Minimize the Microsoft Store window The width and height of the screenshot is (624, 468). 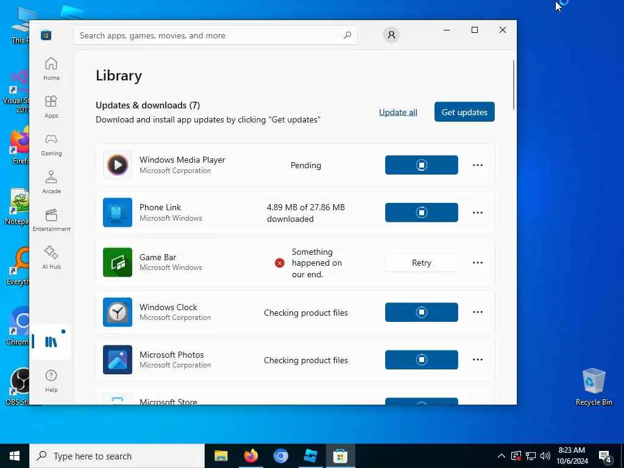[x=447, y=30]
